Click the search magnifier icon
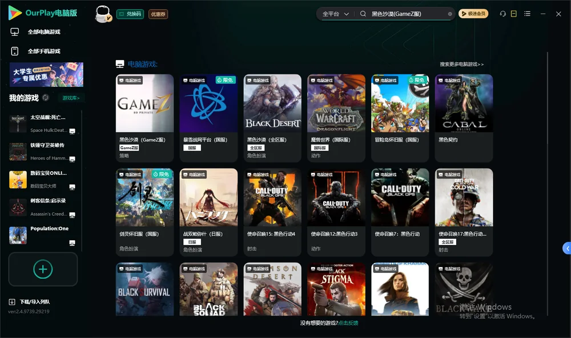 pyautogui.click(x=363, y=14)
